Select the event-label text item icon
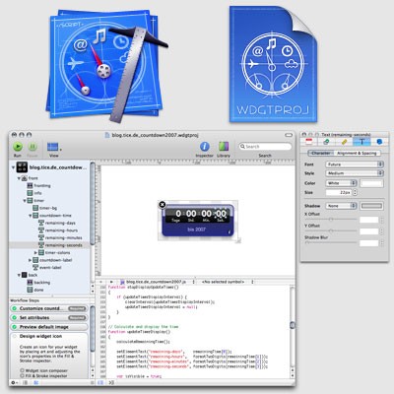The width and height of the screenshot is (394, 394). pos(35,268)
